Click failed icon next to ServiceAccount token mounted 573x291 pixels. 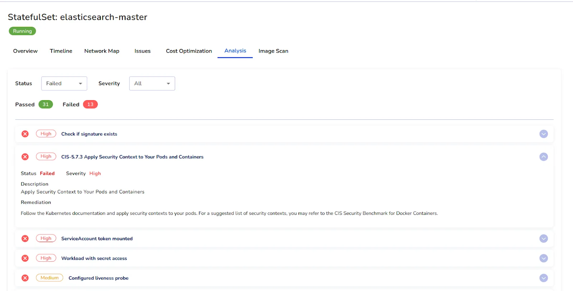[x=25, y=238]
